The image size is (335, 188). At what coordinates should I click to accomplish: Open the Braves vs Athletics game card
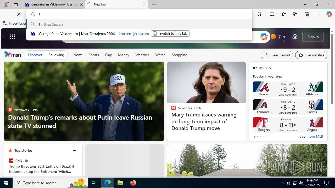(288, 89)
